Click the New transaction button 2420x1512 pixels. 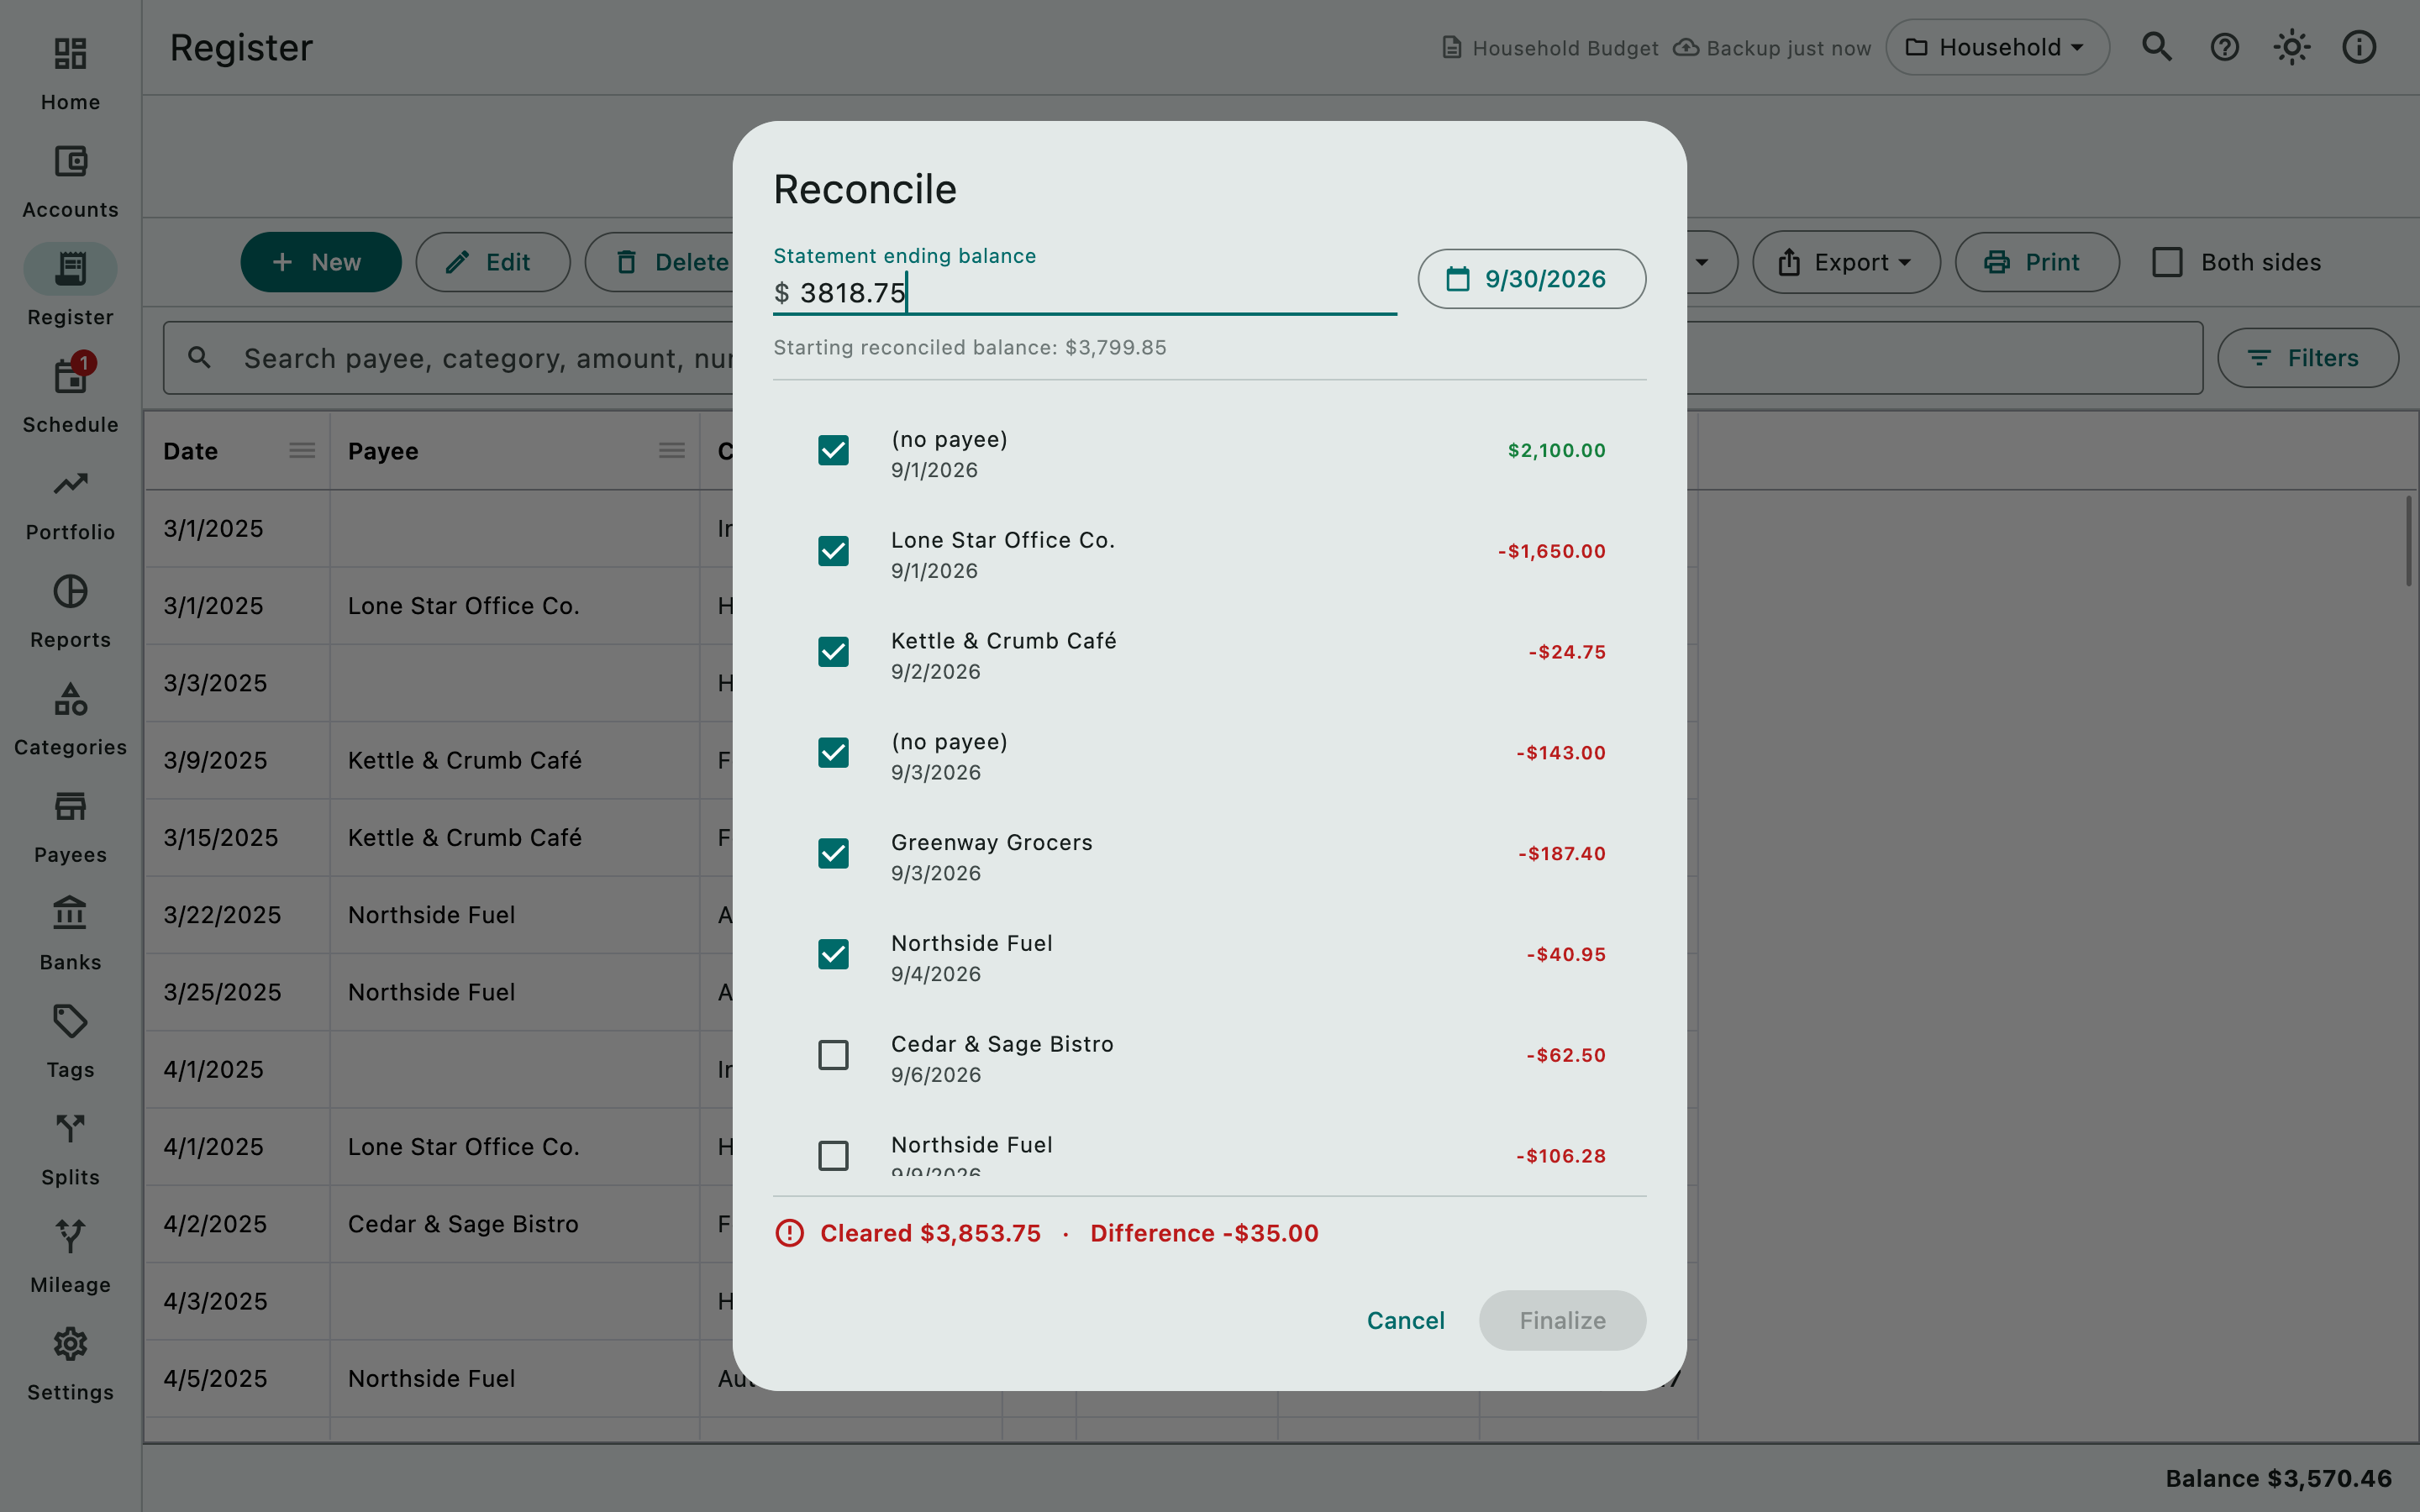click(x=321, y=262)
